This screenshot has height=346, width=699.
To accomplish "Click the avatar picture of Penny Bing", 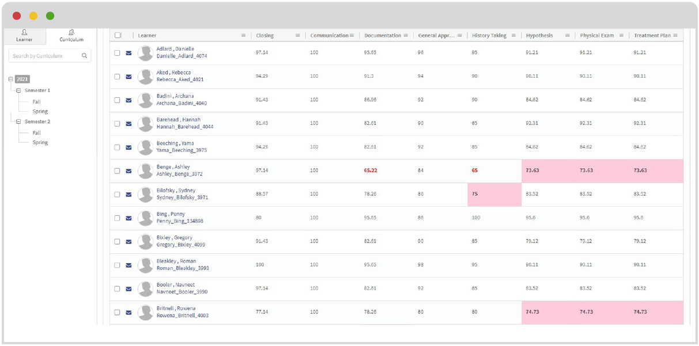I will pos(145,218).
